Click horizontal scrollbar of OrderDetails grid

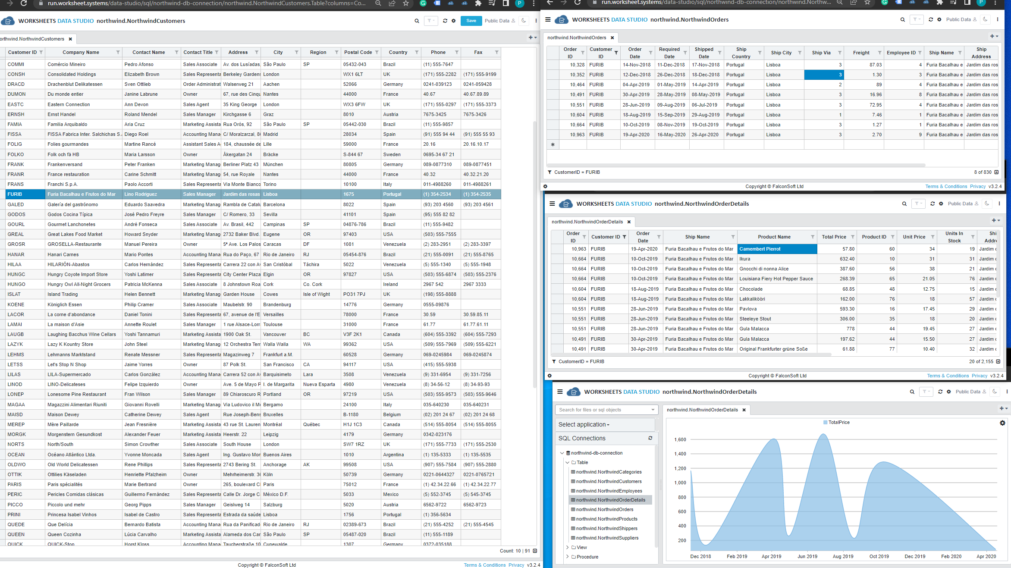[691, 355]
